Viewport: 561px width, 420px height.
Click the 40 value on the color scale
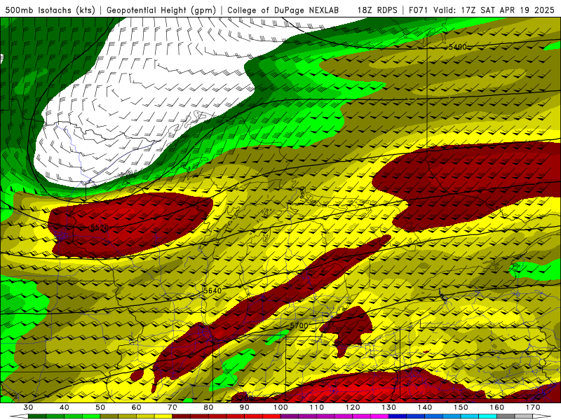click(64, 407)
